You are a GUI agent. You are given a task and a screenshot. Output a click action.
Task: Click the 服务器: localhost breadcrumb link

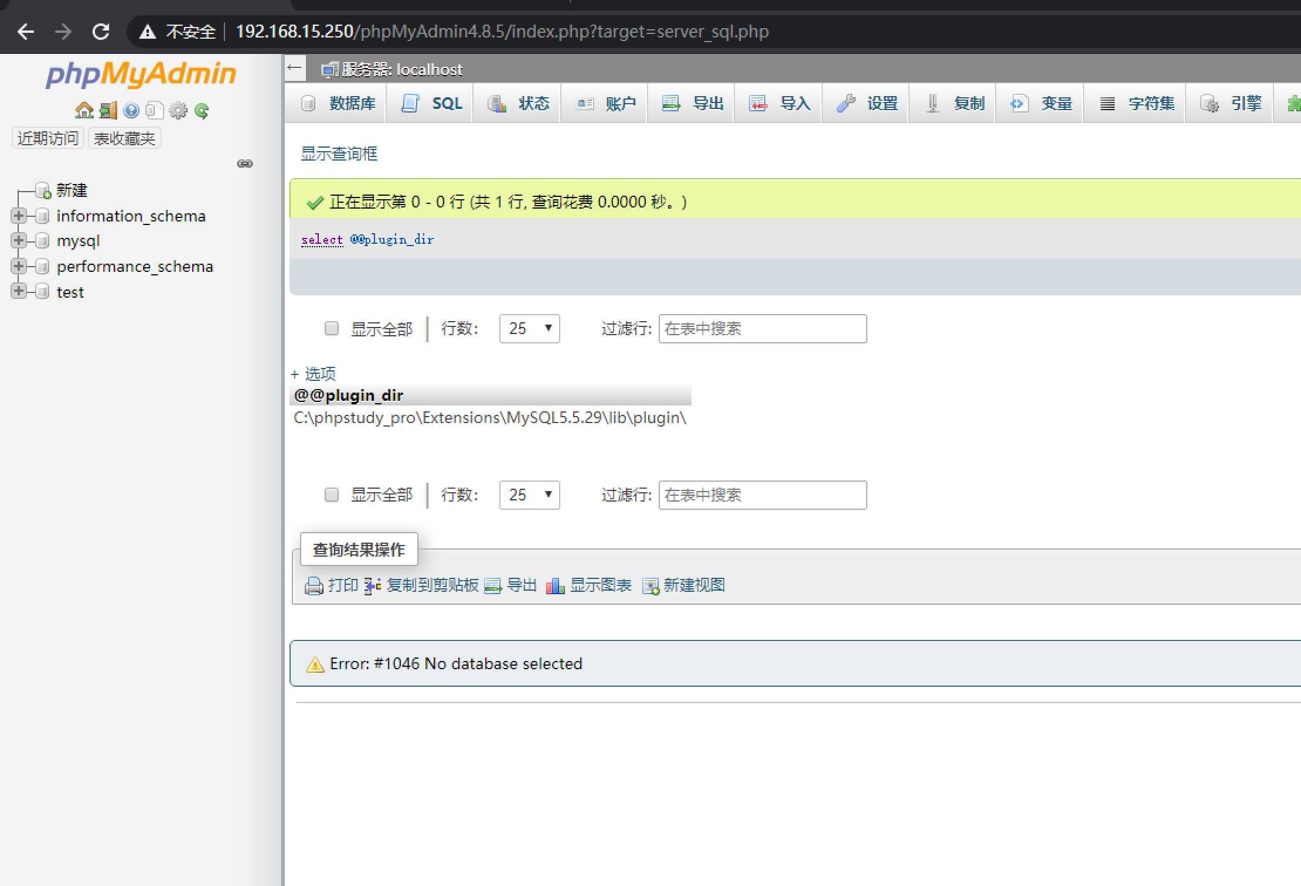(x=402, y=70)
